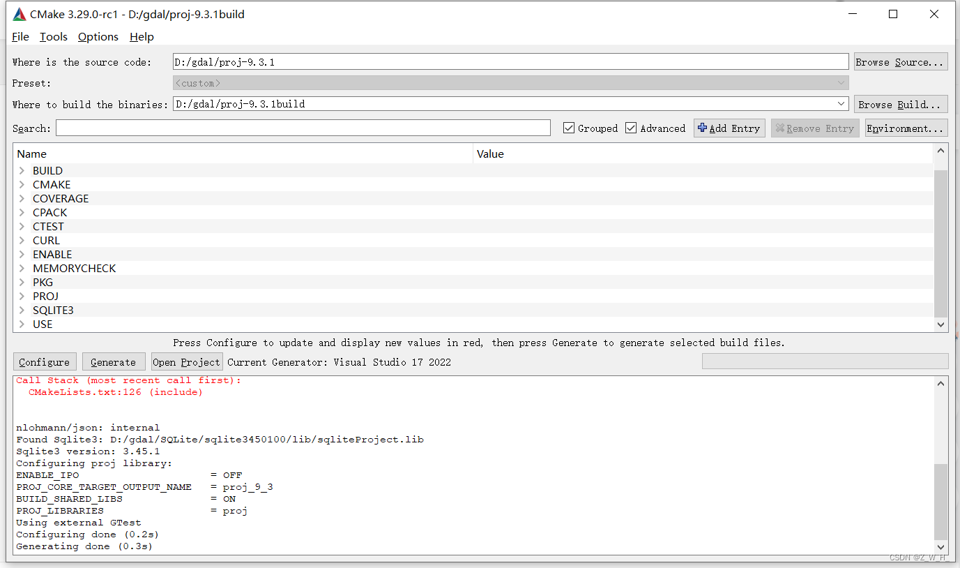Maximize the CMake window

[x=893, y=14]
